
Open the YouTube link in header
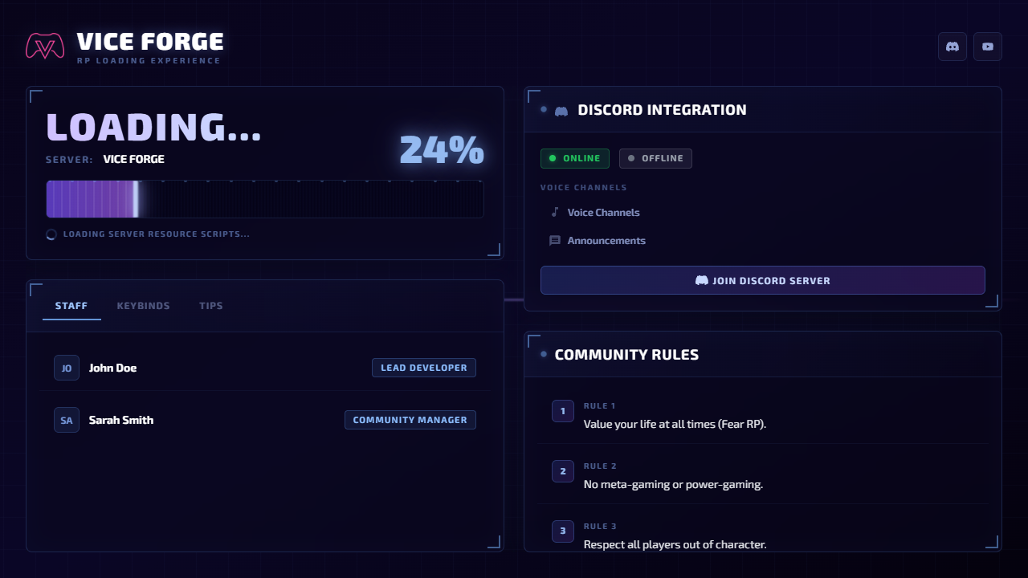click(988, 47)
